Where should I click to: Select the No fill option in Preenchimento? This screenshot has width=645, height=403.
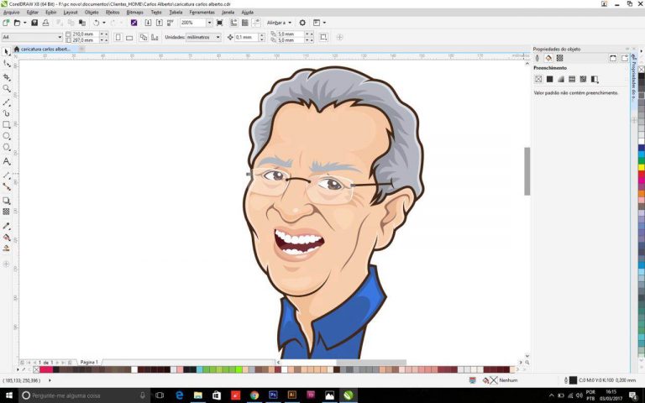(x=539, y=79)
